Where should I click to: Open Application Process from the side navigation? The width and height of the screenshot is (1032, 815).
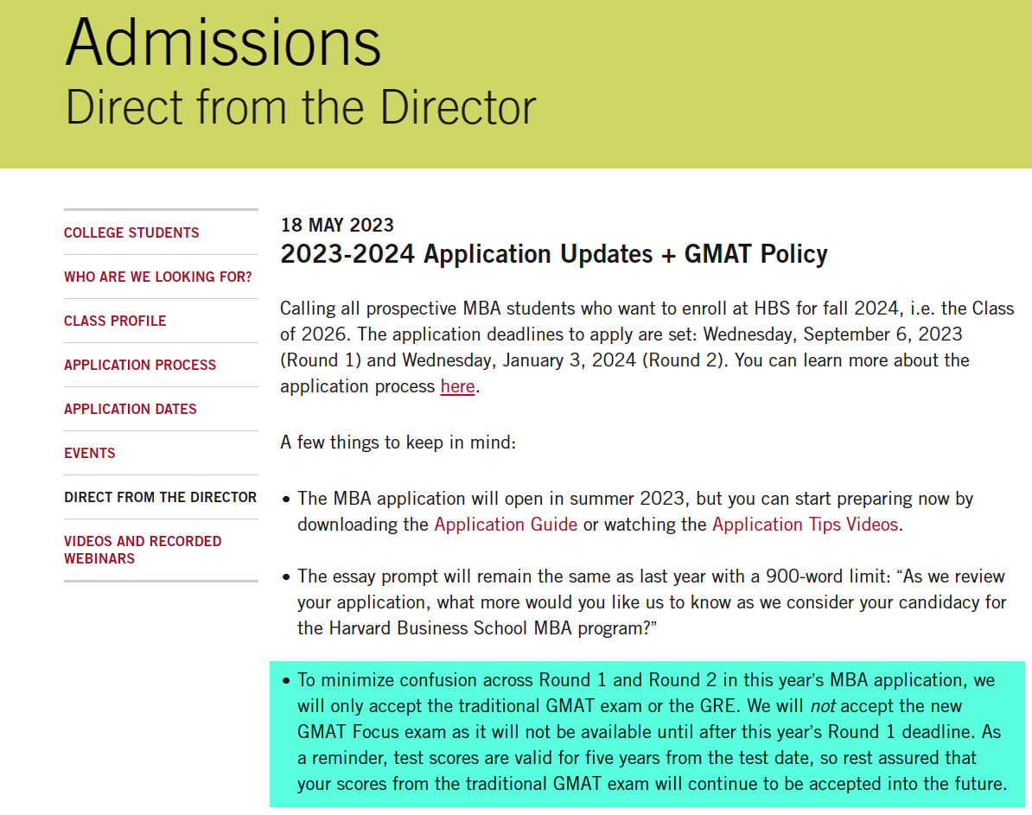[x=140, y=365]
